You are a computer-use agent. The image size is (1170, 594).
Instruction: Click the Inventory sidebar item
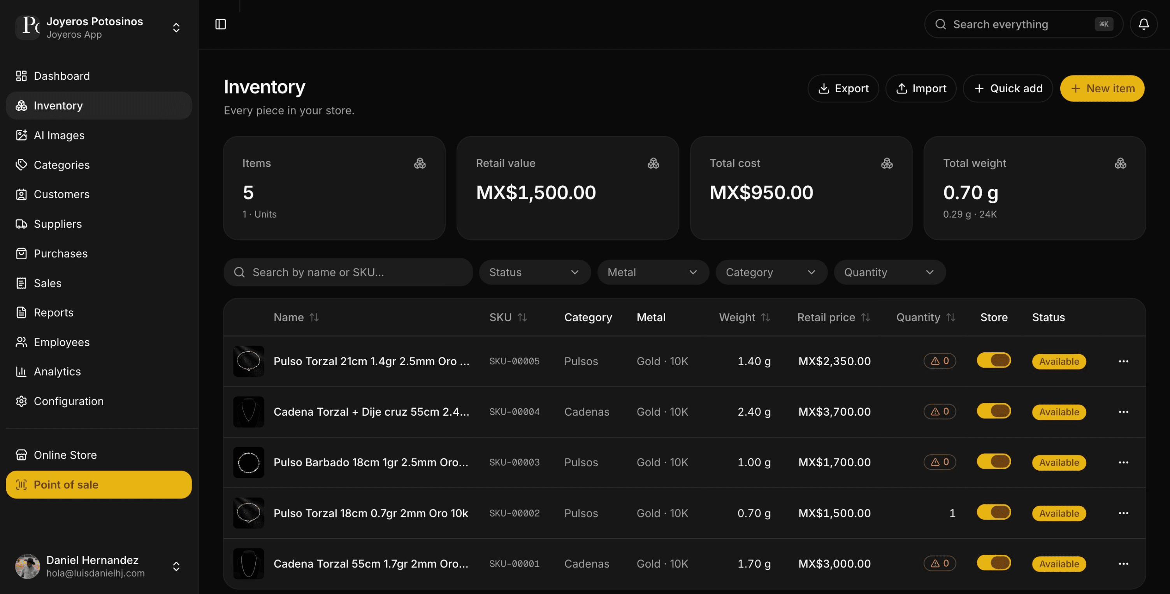pos(98,105)
